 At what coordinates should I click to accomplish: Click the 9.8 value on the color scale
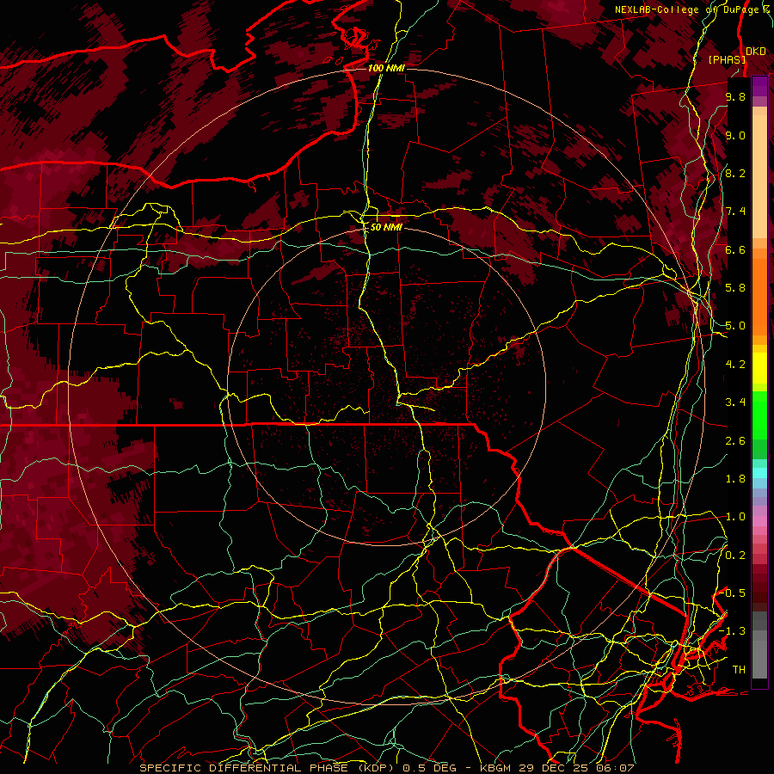[x=735, y=96]
